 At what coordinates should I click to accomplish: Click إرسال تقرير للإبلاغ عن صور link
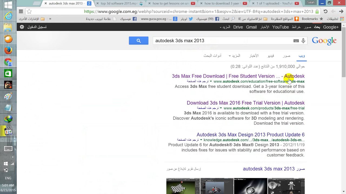[184, 169]
